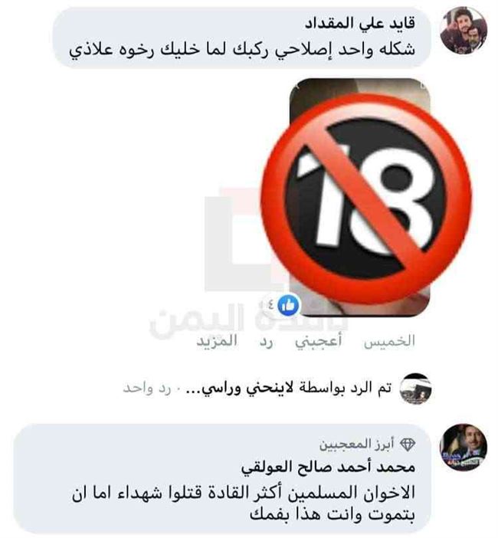Open the replier's small avatar
498x538 pixels.
pyautogui.click(x=416, y=389)
